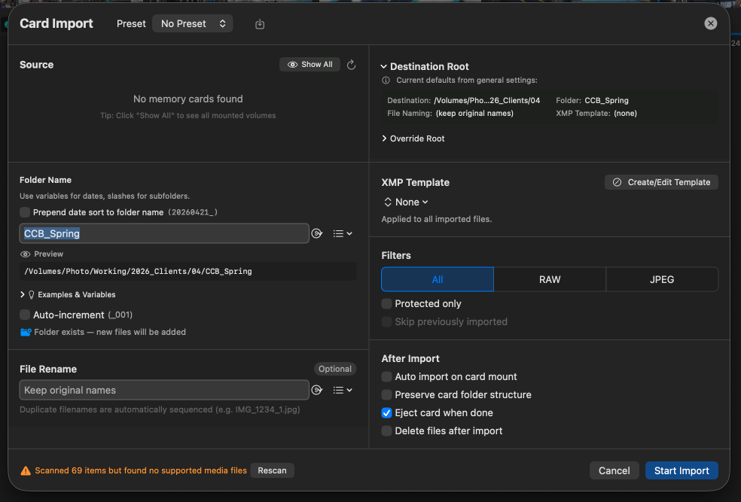This screenshot has height=502, width=741.
Task: Expand the Override Root section
Action: click(x=384, y=138)
